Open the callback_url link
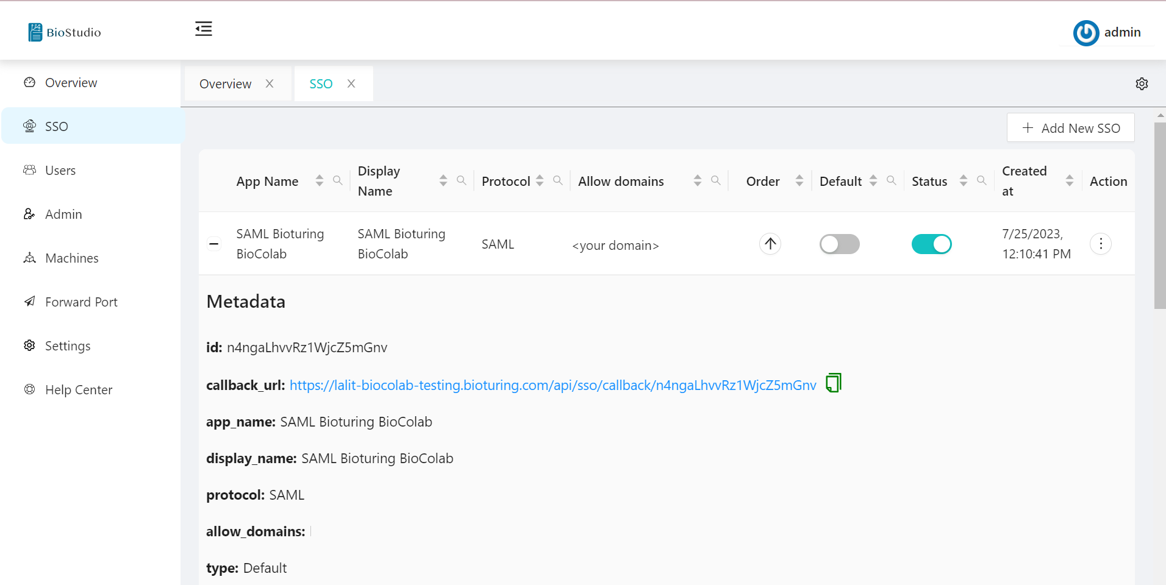 pyautogui.click(x=553, y=385)
